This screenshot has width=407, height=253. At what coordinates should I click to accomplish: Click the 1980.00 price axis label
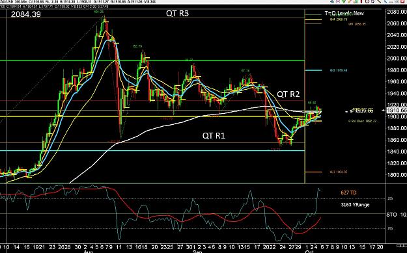point(397,70)
